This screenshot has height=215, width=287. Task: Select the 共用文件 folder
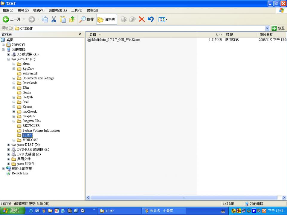click(x=24, y=159)
